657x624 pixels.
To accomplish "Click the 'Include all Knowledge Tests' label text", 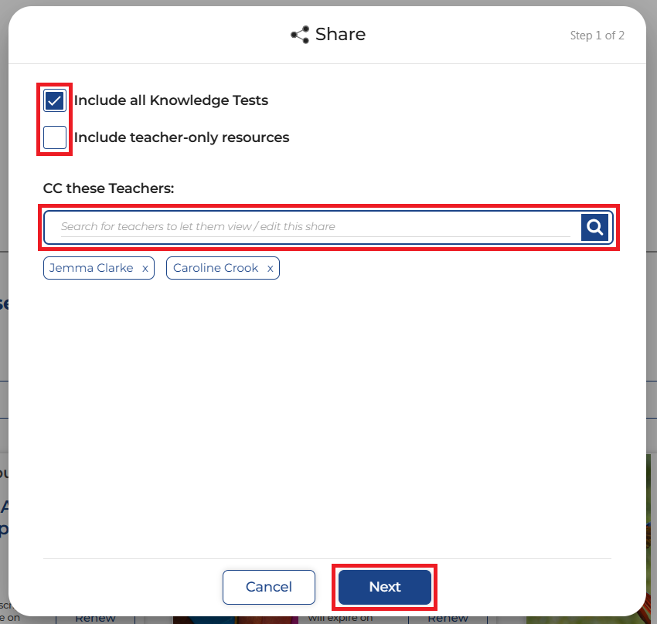I will (x=171, y=100).
